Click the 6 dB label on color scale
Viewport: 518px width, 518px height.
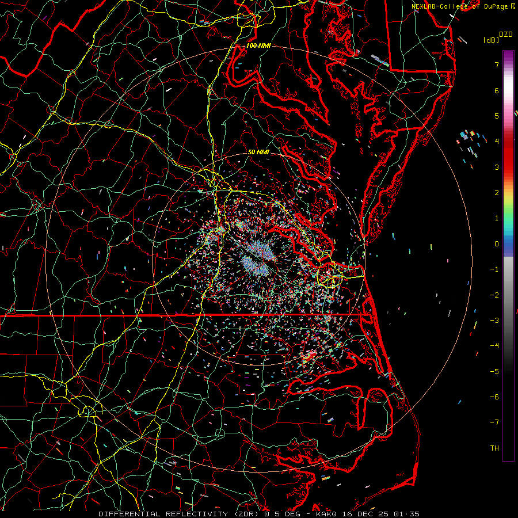tap(497, 90)
